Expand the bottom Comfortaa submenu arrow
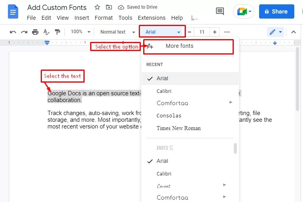Image resolution: width=303 pixels, height=202 pixels. coord(224,197)
